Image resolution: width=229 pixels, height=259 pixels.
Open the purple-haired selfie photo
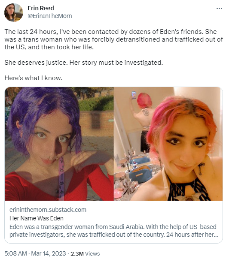(59, 144)
